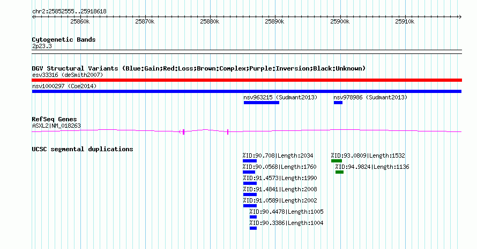This screenshot has width=477, height=249.
Task: Click the %ID:90.3386|Length:1004 label
Action: 287,223
